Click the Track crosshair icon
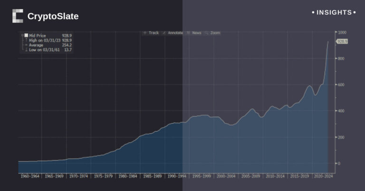This screenshot has width=365, height=191. pyautogui.click(x=145, y=33)
